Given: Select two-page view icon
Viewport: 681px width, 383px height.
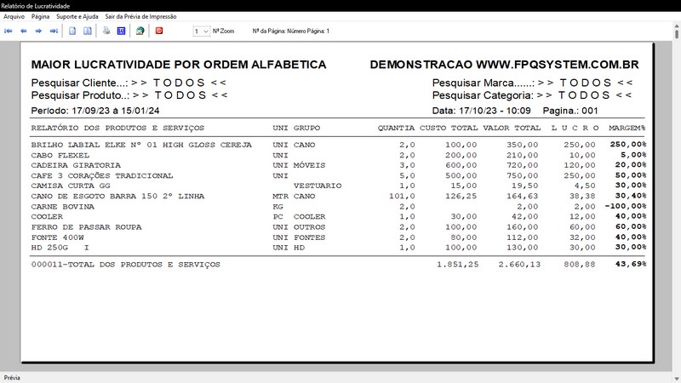Looking at the screenshot, I should [88, 31].
